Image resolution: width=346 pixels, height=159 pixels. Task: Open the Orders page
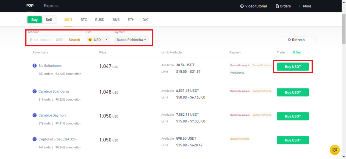click(283, 6)
